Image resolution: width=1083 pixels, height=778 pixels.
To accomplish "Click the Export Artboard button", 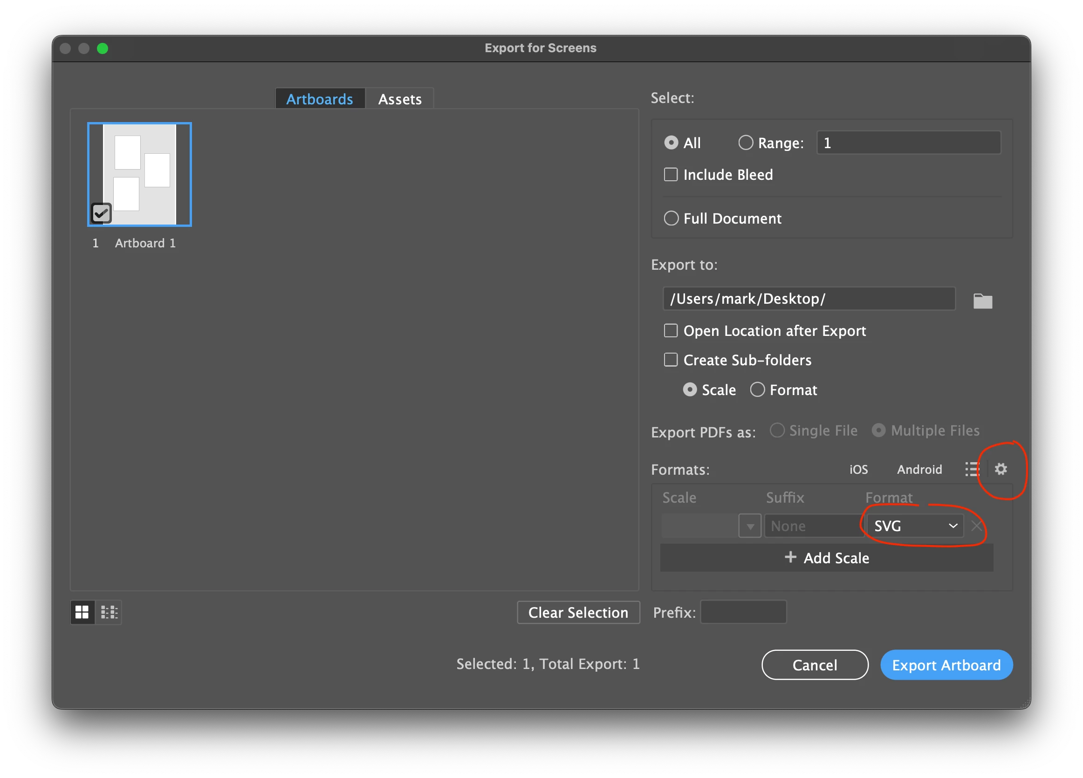I will (x=946, y=665).
